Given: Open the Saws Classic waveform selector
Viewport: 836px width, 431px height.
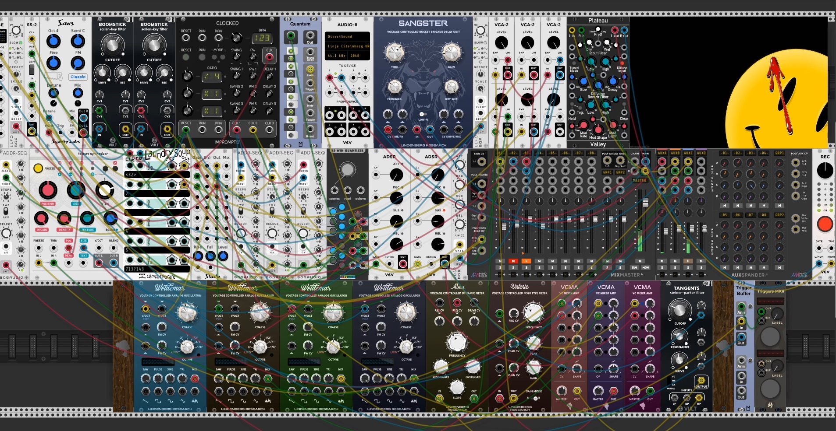Looking at the screenshot, I should (x=78, y=77).
